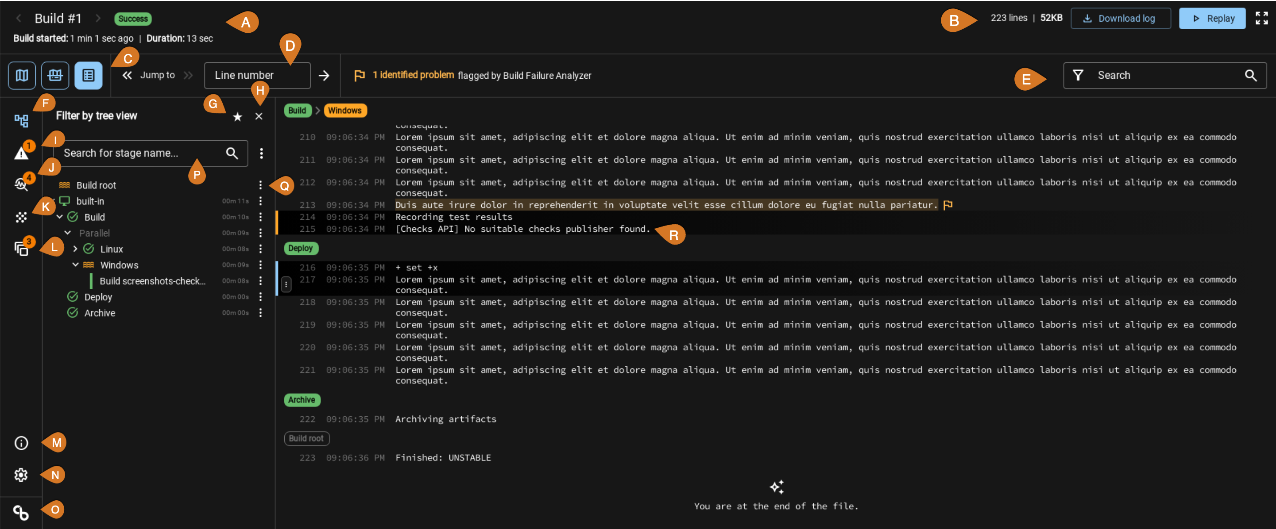Screen dimensions: 1276x529
Task: Click the Settings gear icon sidebar
Action: (22, 475)
